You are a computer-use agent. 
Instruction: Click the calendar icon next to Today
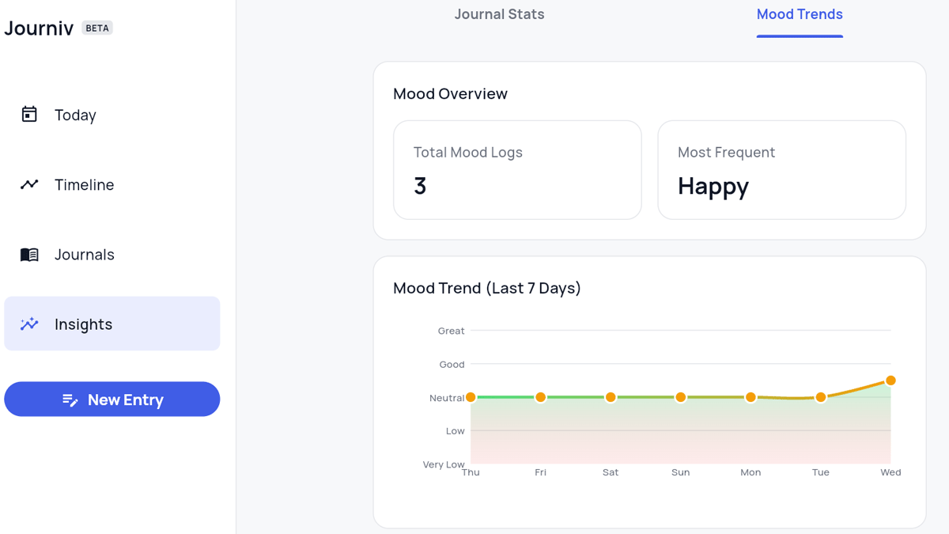28,115
